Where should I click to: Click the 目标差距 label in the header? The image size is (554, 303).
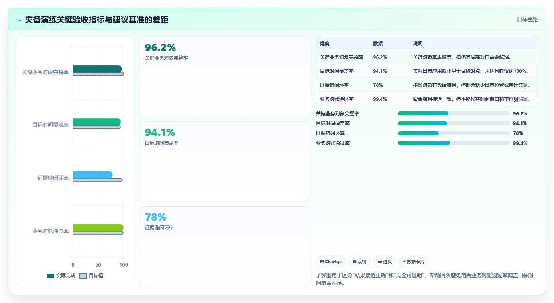pyautogui.click(x=527, y=19)
